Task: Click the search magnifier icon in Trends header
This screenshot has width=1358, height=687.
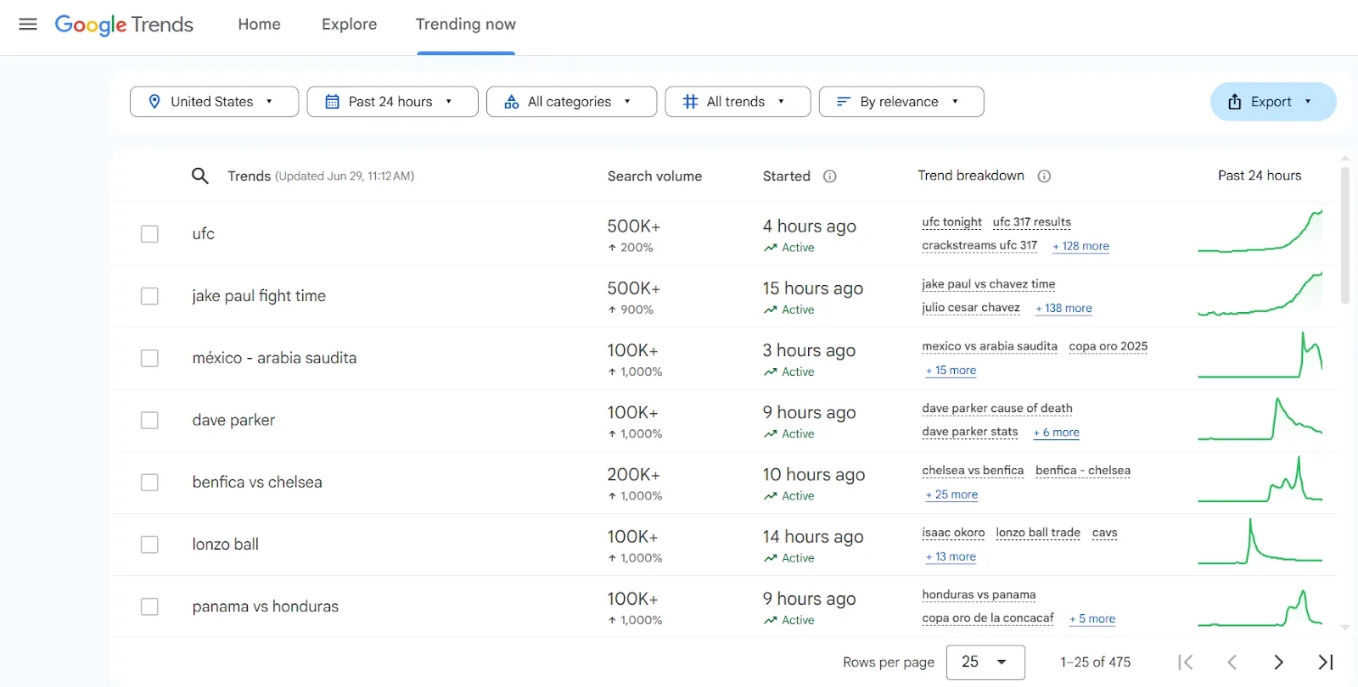Action: [199, 176]
